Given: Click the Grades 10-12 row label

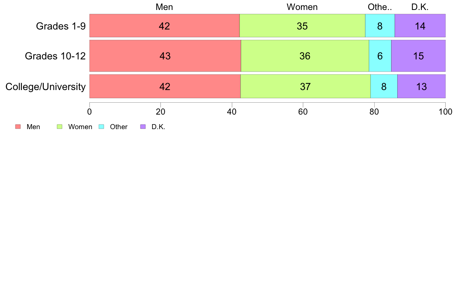Looking at the screenshot, I should point(55,56).
